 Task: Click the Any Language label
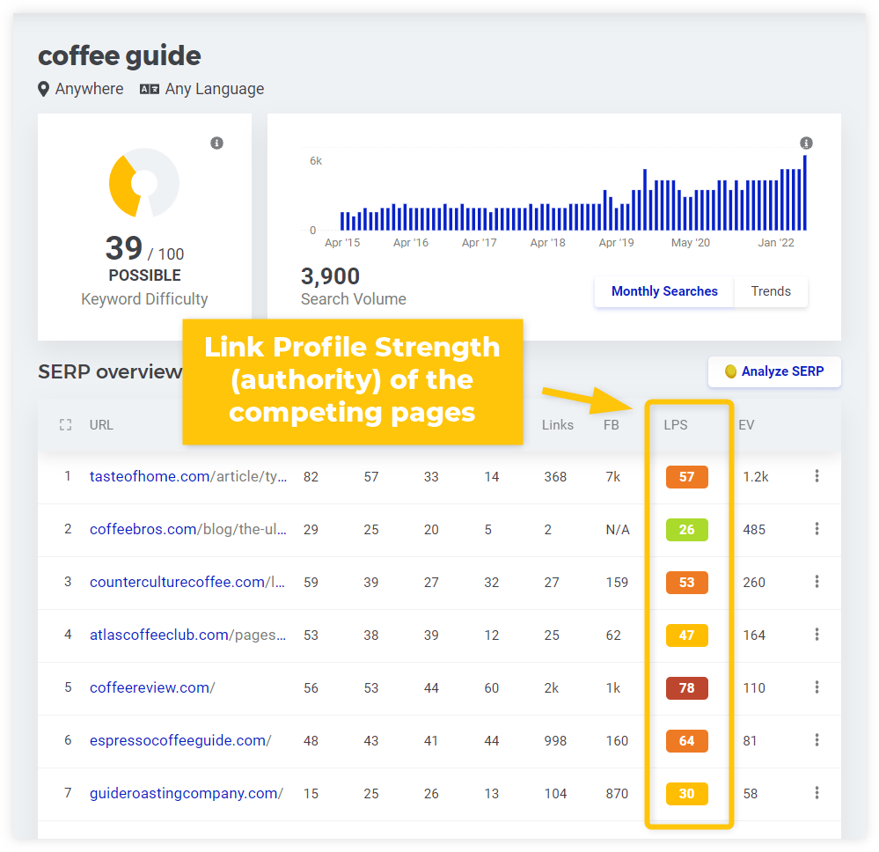coord(214,89)
